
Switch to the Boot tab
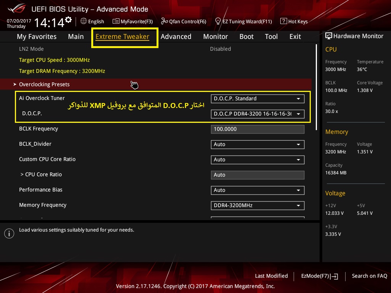tap(246, 37)
